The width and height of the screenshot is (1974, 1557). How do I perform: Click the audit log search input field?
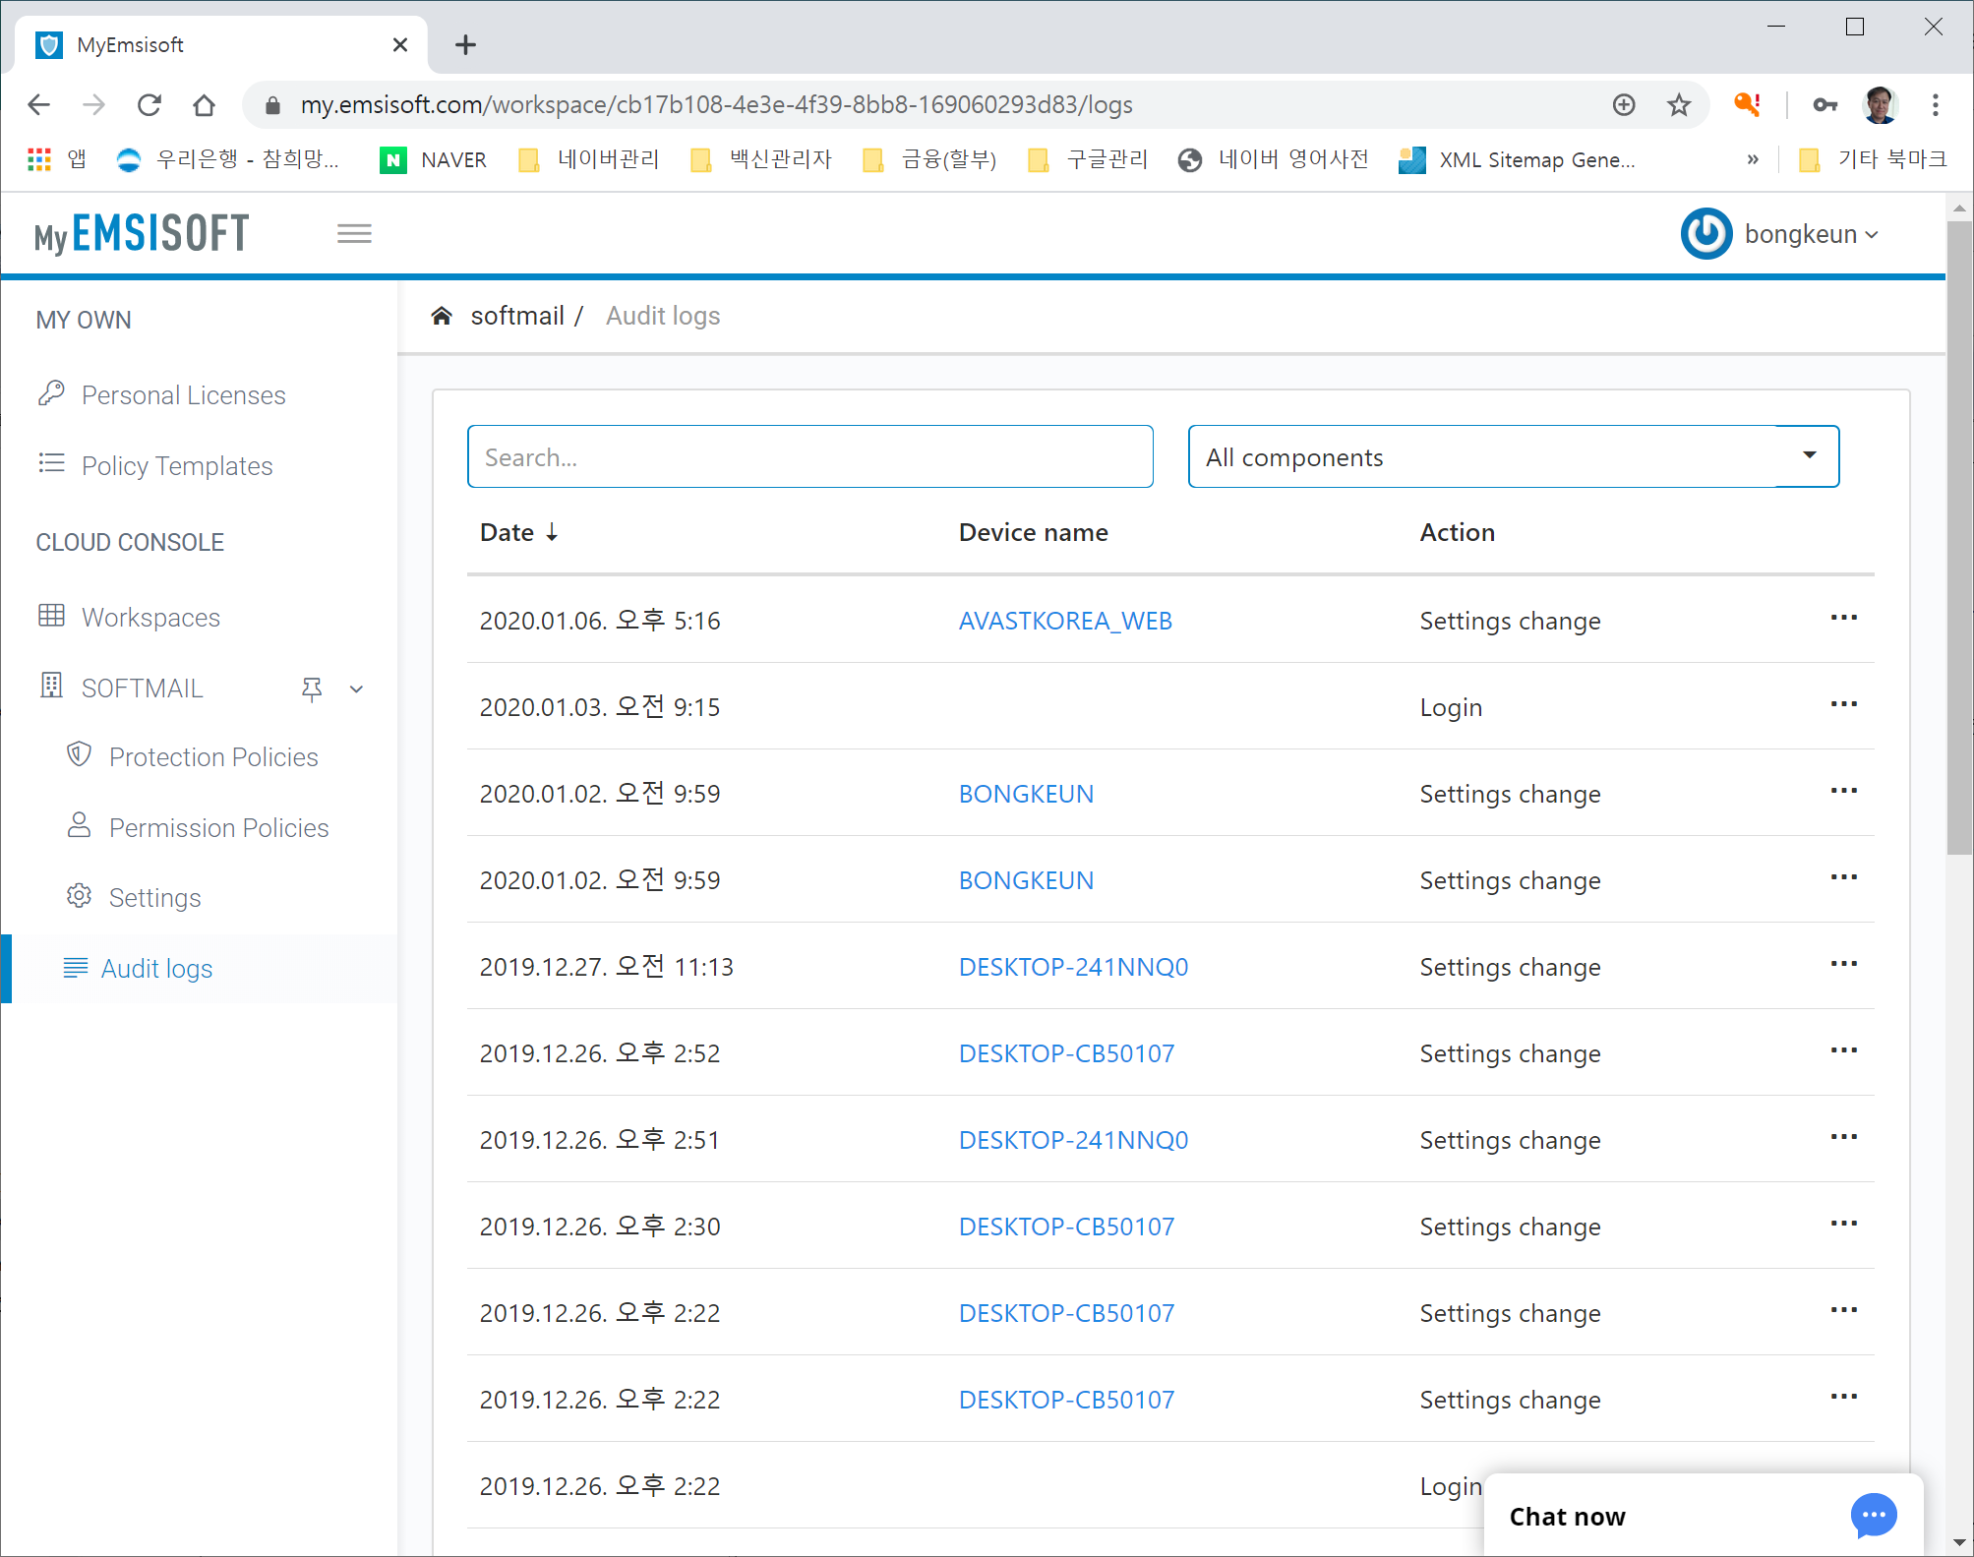click(x=809, y=456)
